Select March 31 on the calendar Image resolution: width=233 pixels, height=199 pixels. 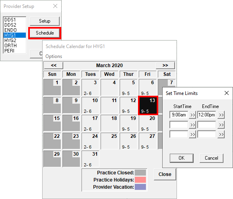click(90, 159)
